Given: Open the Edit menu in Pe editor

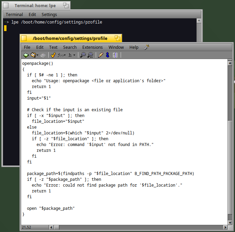Looking at the screenshot, I should pos(40,47).
